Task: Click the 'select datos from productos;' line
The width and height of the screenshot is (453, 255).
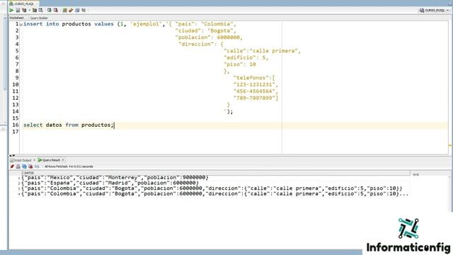Action: (x=69, y=125)
